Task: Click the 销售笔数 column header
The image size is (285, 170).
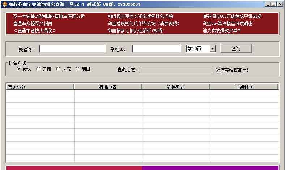Action: (176, 86)
